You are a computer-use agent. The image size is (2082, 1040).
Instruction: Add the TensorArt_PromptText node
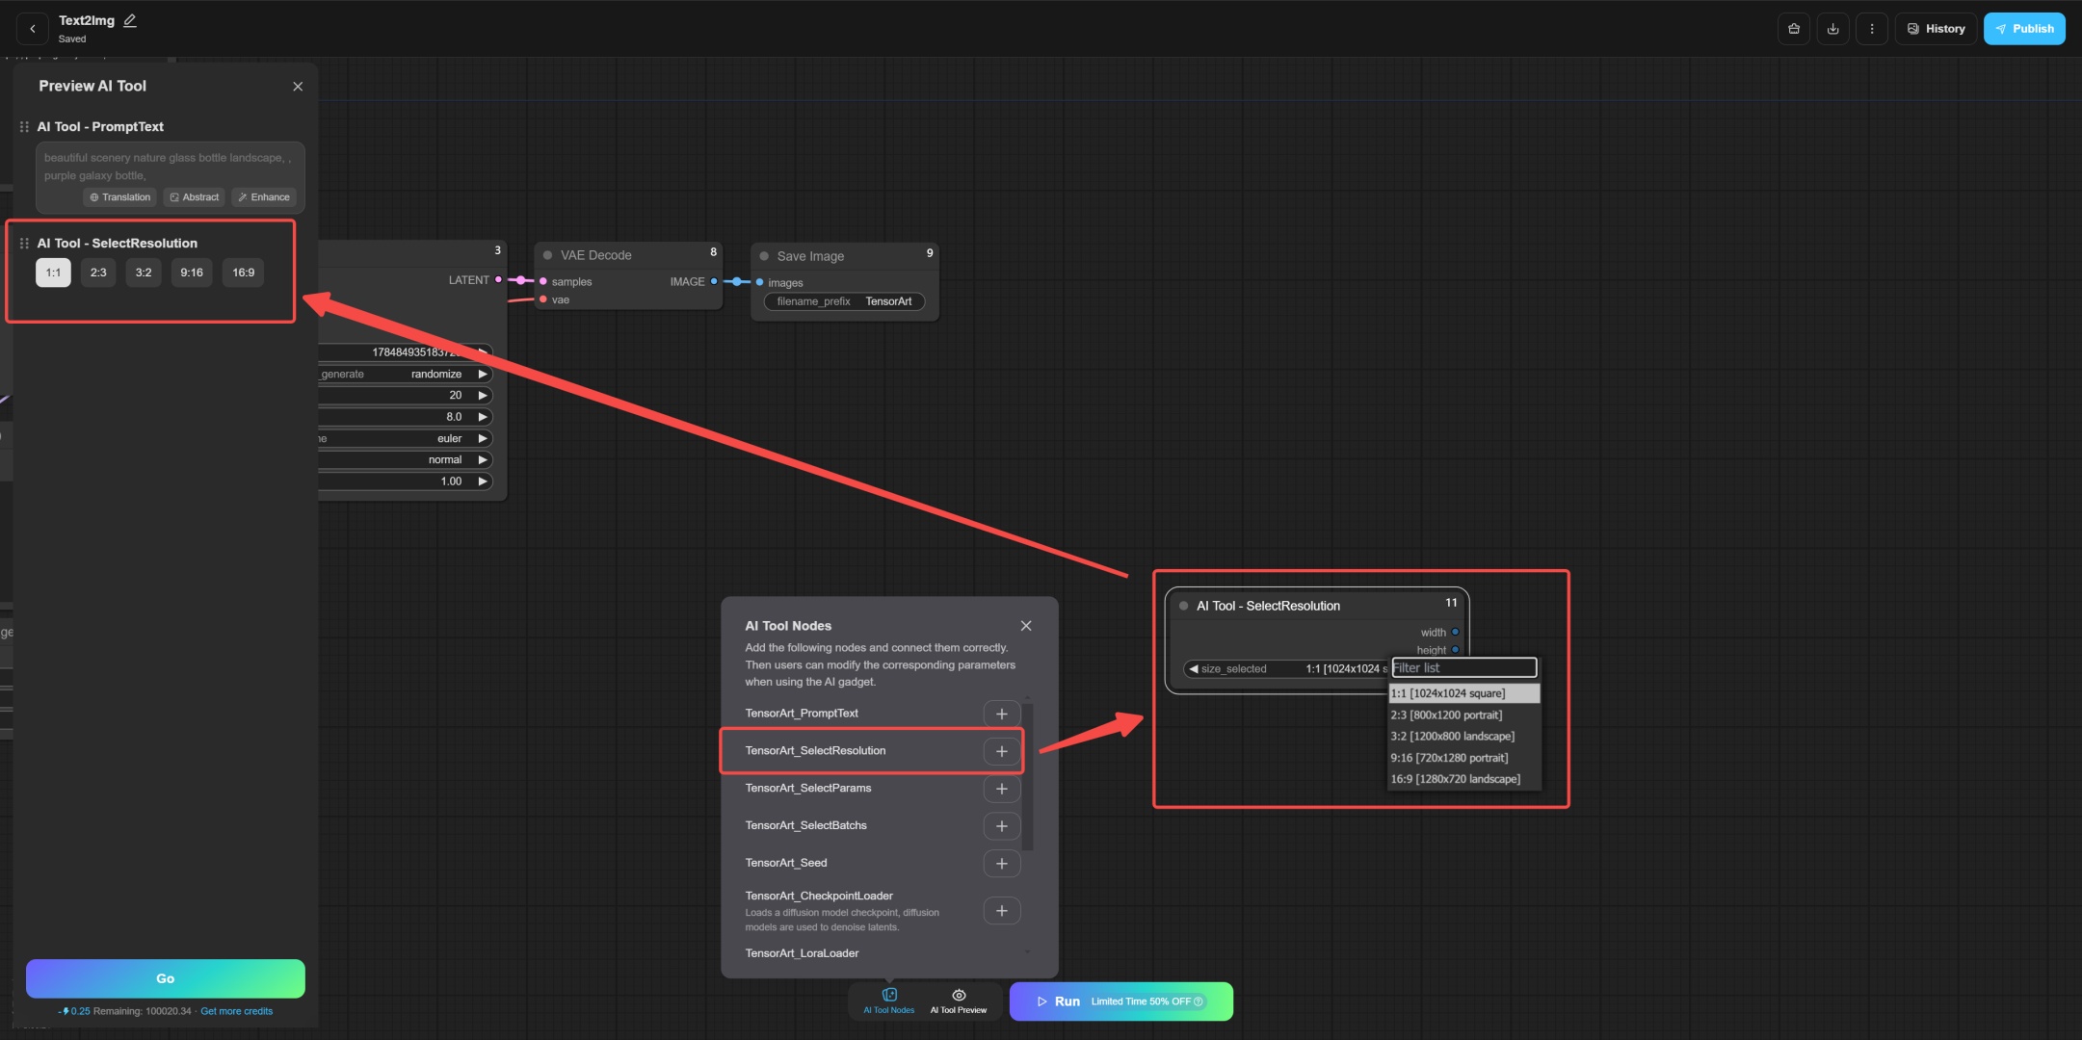[1001, 714]
